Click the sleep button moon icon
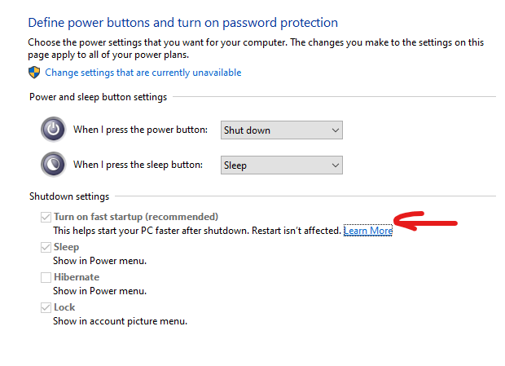This screenshot has width=505, height=366. [x=53, y=165]
